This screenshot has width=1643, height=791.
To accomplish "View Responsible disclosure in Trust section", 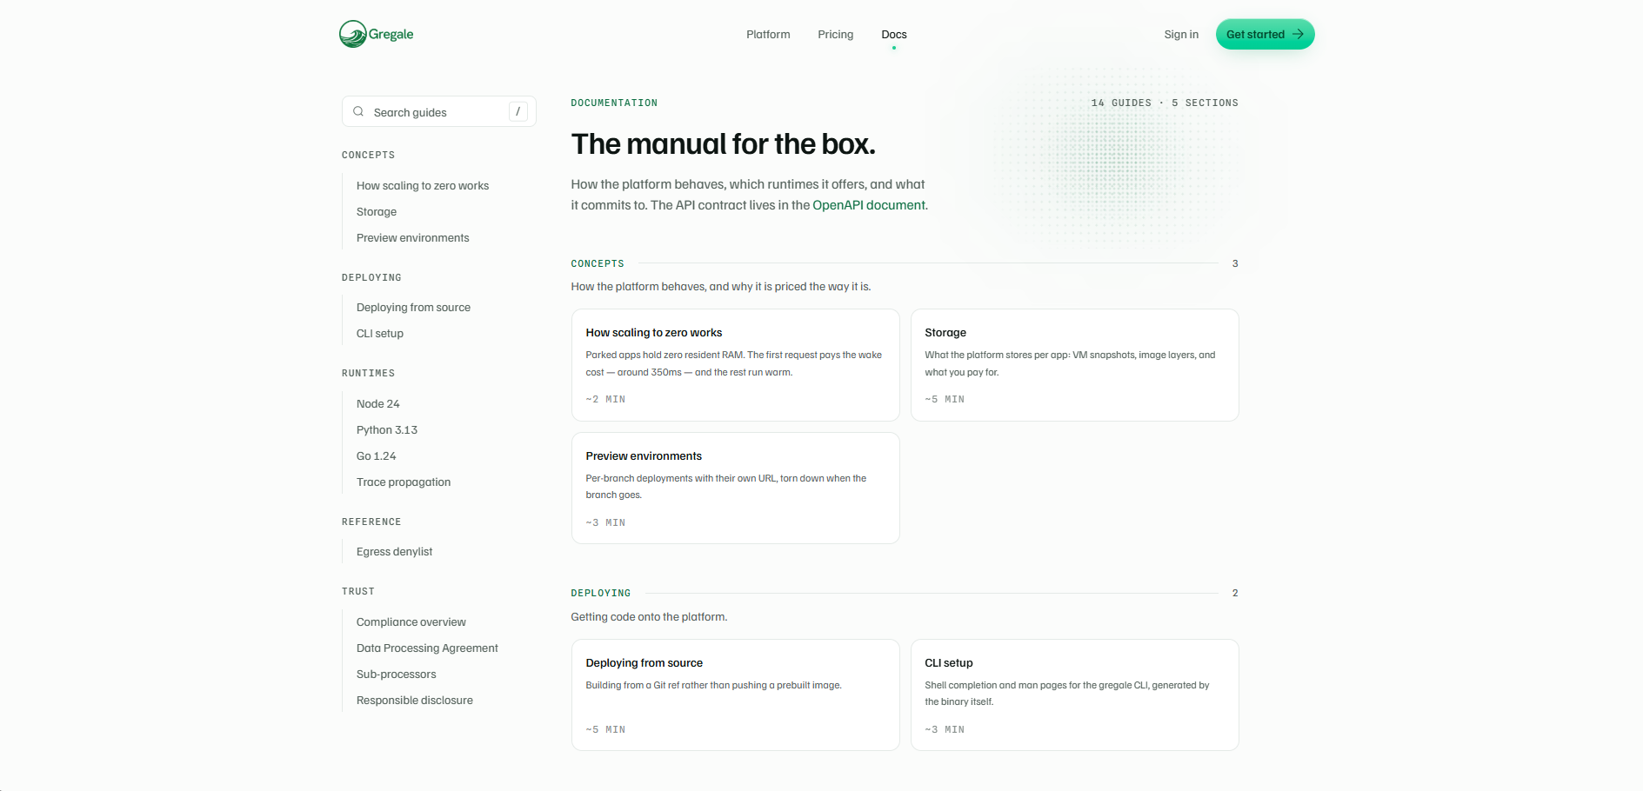I will tap(415, 701).
